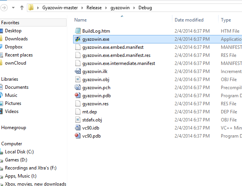Click the vc90.pdb file icon
This screenshot has width=242, height=186.
(x=77, y=136)
